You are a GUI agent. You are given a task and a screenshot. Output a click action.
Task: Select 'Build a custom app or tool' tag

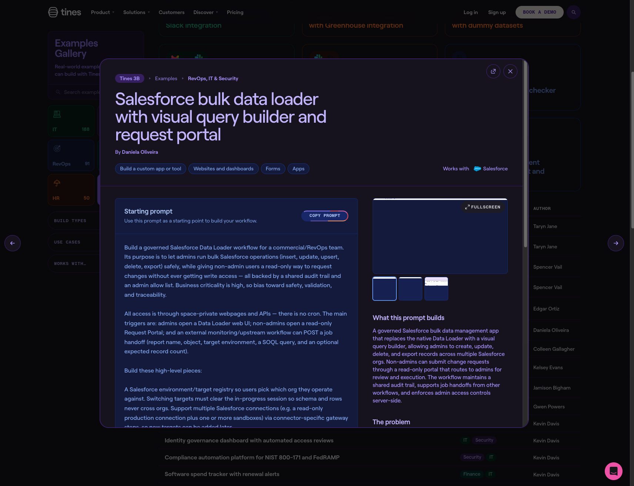[151, 169]
